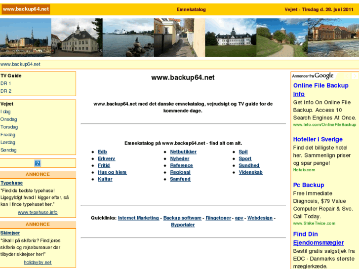359x269 pixels.
Task: Click the narrow alley street photo
Action: coord(180,38)
